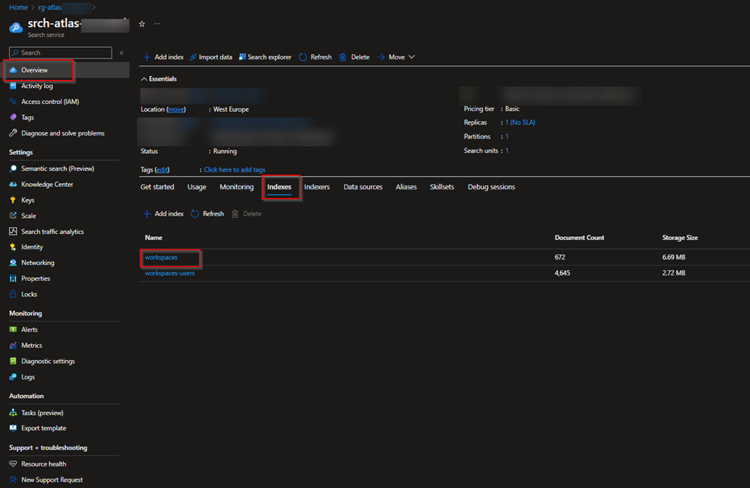Open Metrics from the Monitoring section
Viewport: 750px width, 488px height.
tap(32, 346)
